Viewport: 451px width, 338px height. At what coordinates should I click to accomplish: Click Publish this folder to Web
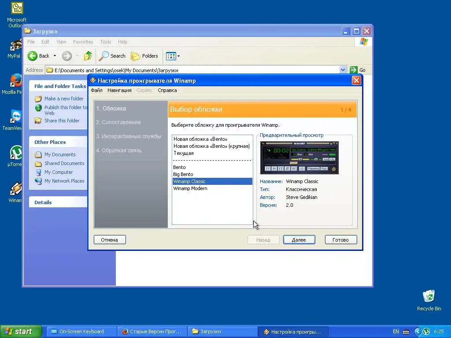(x=66, y=110)
